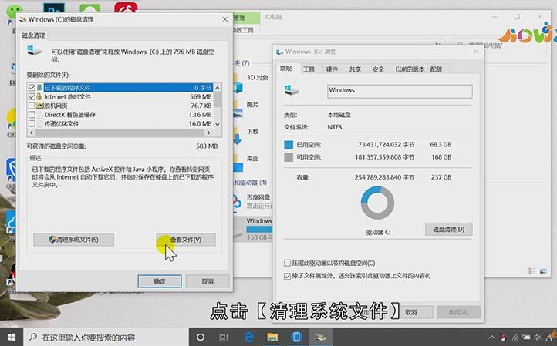Switch to the 工具 tab
557x346 pixels.
pos(309,69)
